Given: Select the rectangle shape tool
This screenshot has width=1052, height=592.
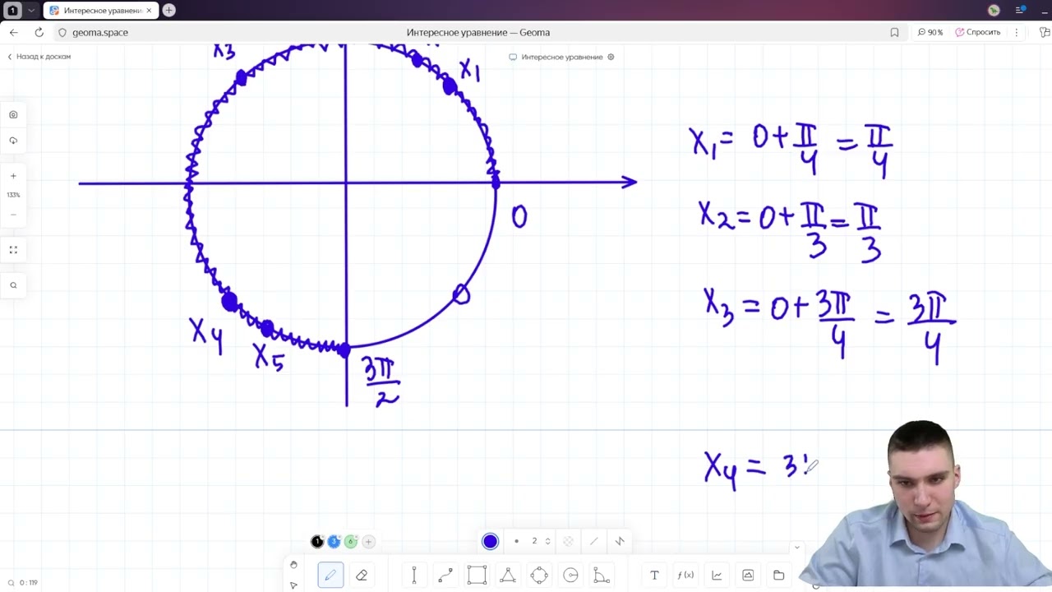Looking at the screenshot, I should (477, 576).
